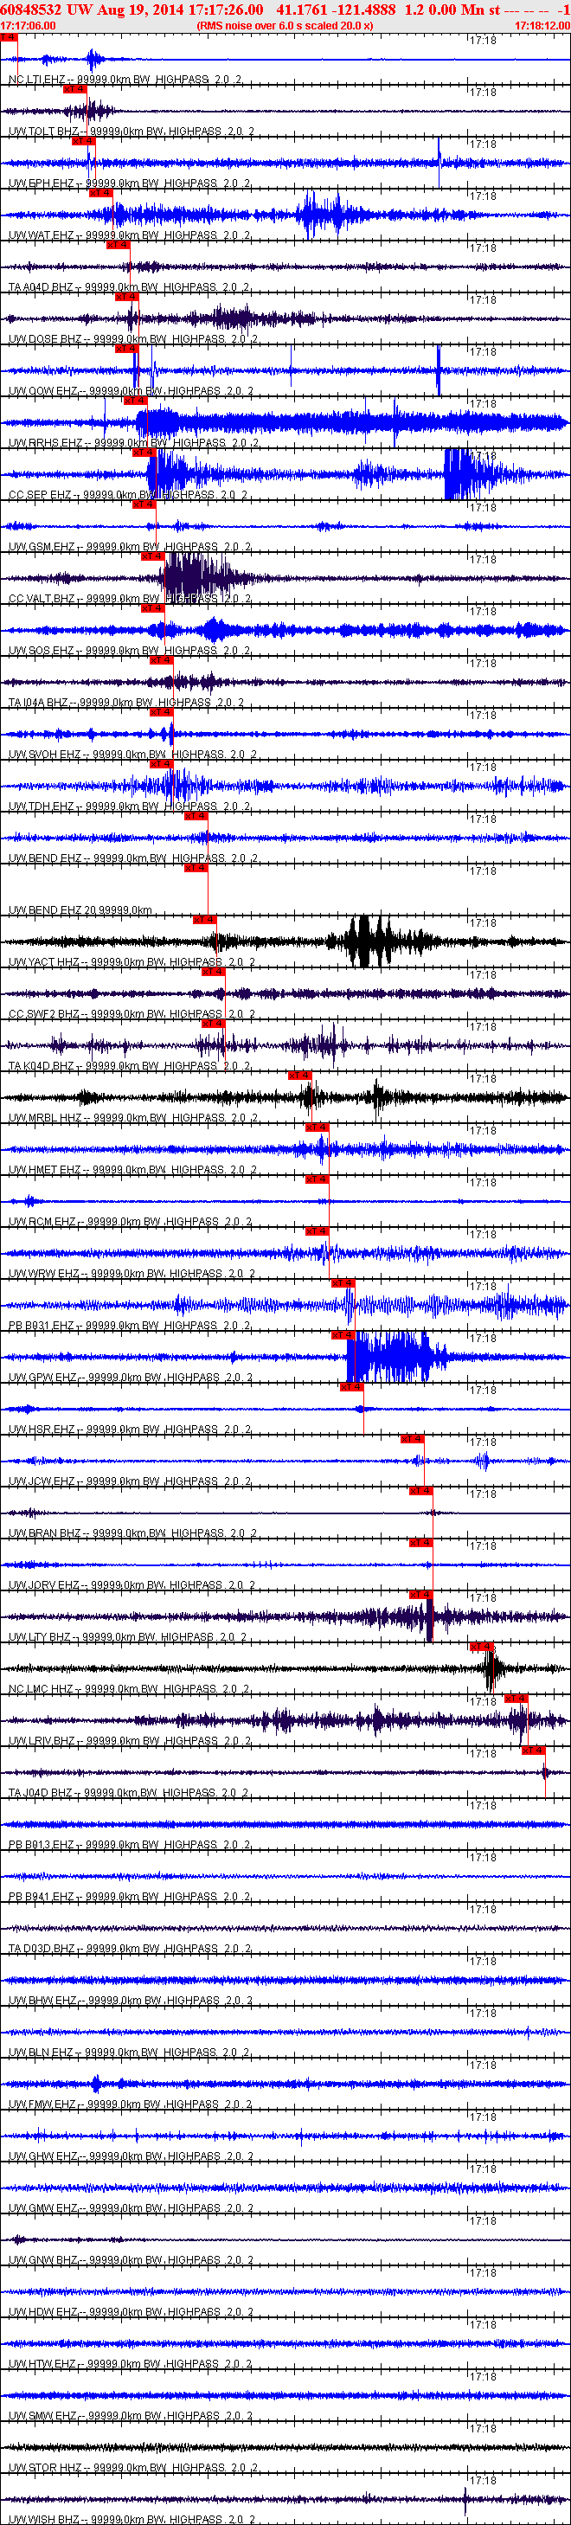This screenshot has height=2525, width=571.
Task: Select the NC.LMC.HHZ station label
Action: point(129,1690)
